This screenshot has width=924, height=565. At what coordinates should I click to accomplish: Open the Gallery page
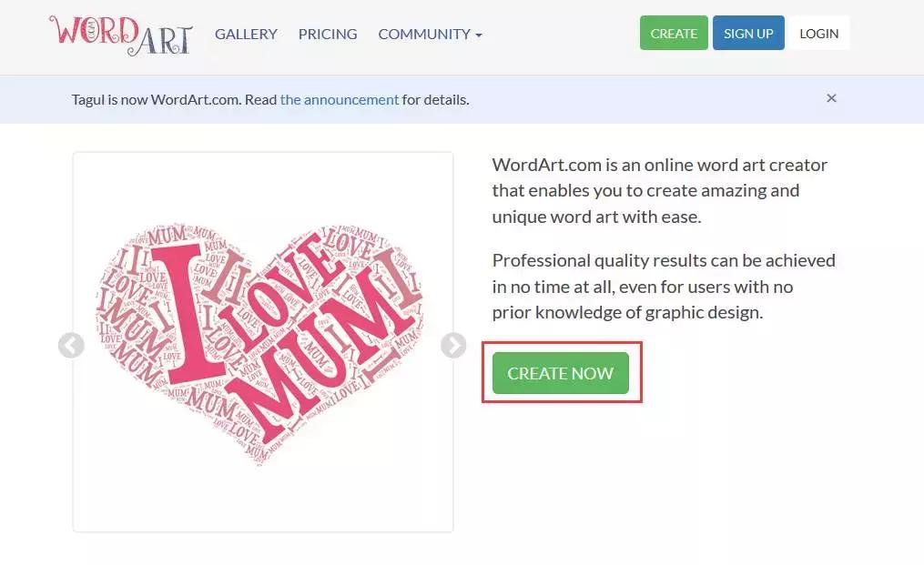click(246, 35)
